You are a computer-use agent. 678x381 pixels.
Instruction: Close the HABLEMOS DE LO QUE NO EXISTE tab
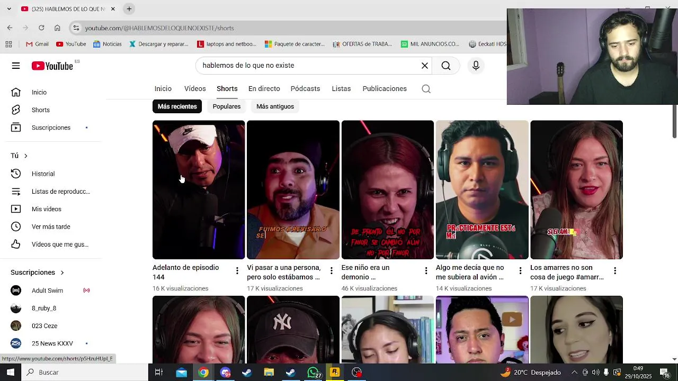pyautogui.click(x=113, y=9)
